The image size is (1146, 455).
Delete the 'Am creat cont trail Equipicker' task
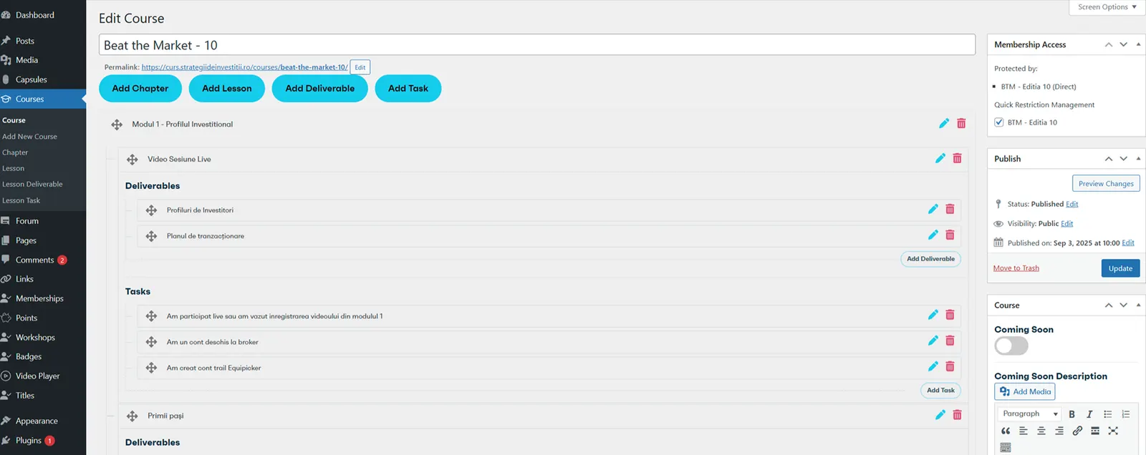coord(950,366)
